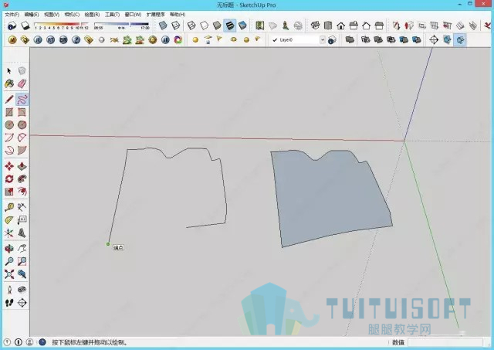The image size is (494, 350).
Task: Choose the Look Around eye tool
Action: coord(22,290)
